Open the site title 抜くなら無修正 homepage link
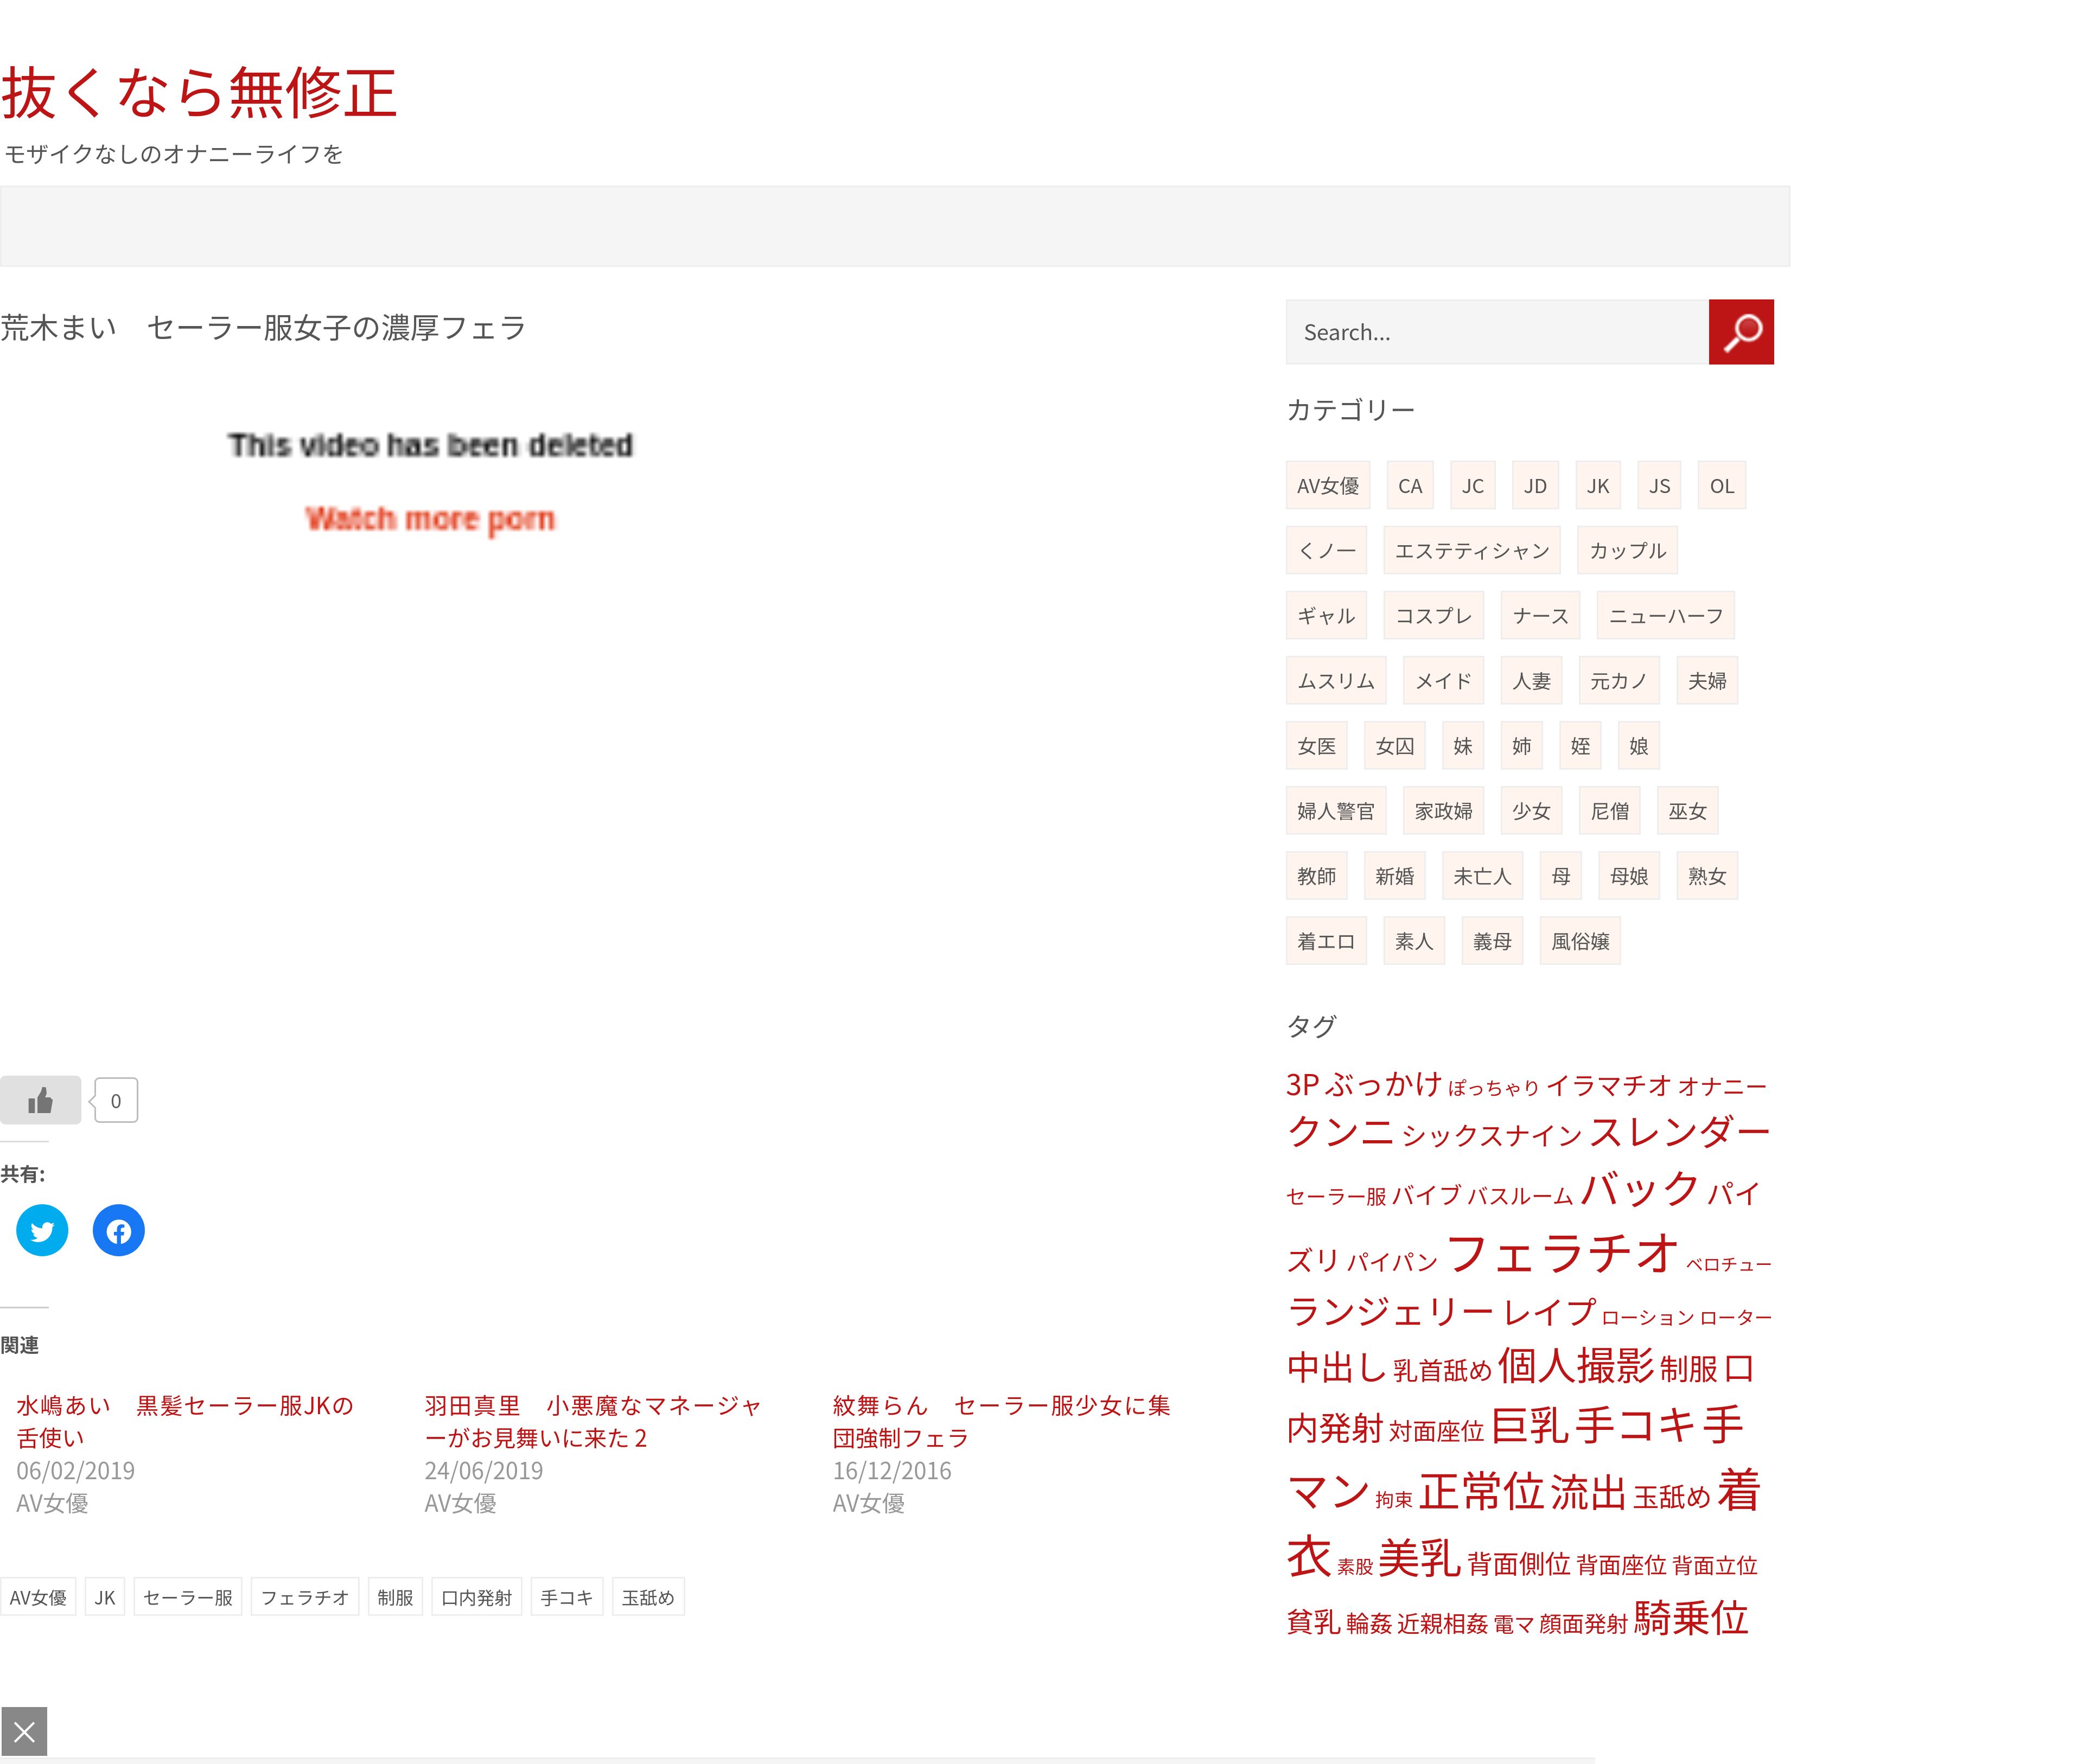Screen dimensions: 2090x1764 coord(199,93)
